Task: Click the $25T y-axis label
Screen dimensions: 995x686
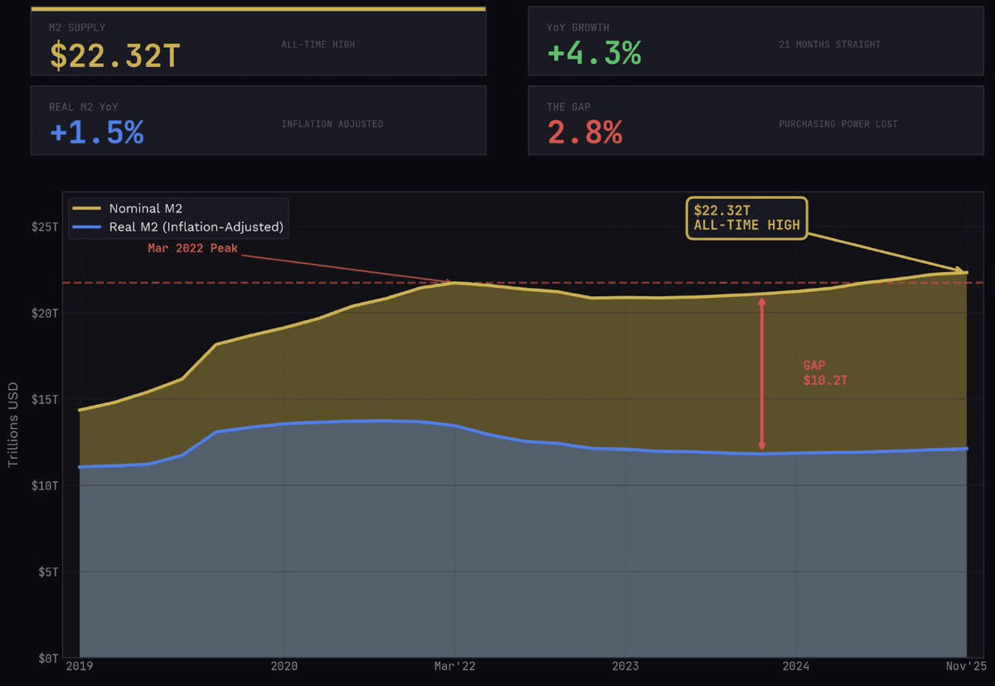Action: click(x=42, y=226)
